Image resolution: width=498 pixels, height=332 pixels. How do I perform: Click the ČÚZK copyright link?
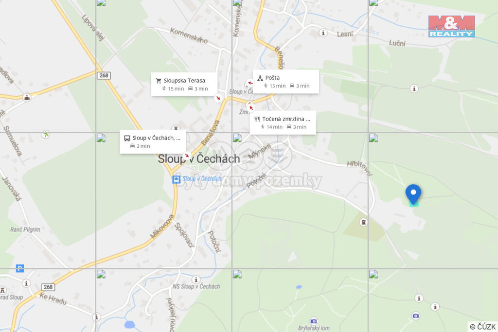pyautogui.click(x=482, y=327)
